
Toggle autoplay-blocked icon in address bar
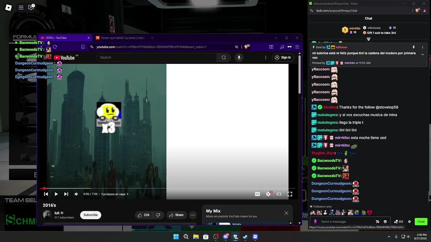coord(237,47)
